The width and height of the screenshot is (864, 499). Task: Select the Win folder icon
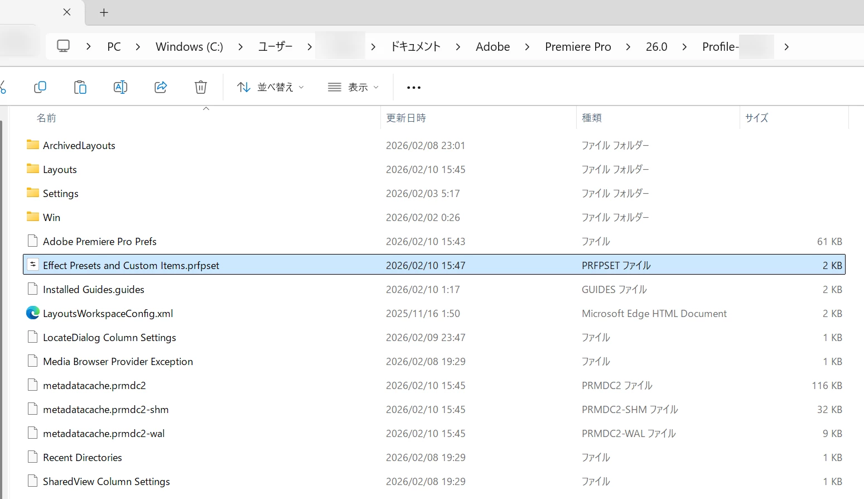[x=33, y=217]
